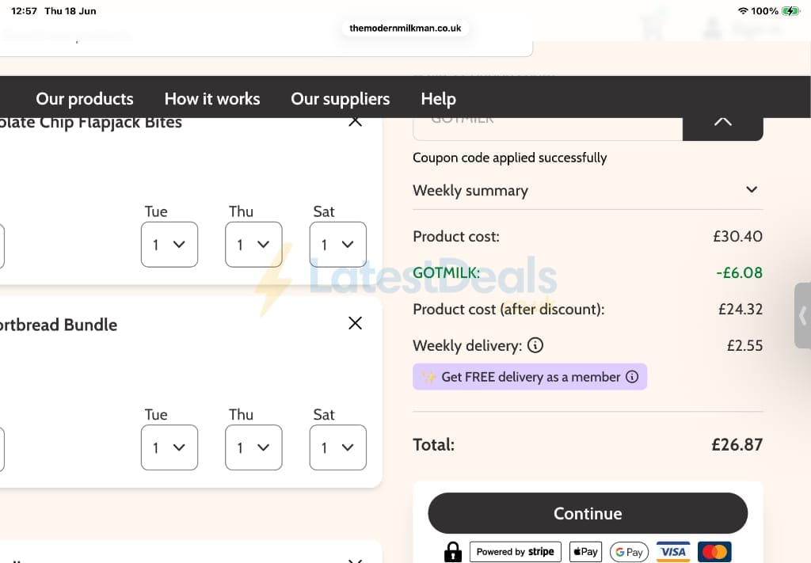811x563 pixels.
Task: Click the £2.55 weekly delivery amount
Action: pos(744,345)
